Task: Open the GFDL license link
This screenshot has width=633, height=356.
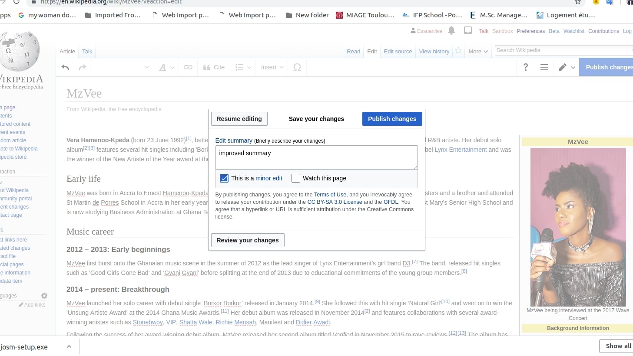Action: tap(391, 202)
